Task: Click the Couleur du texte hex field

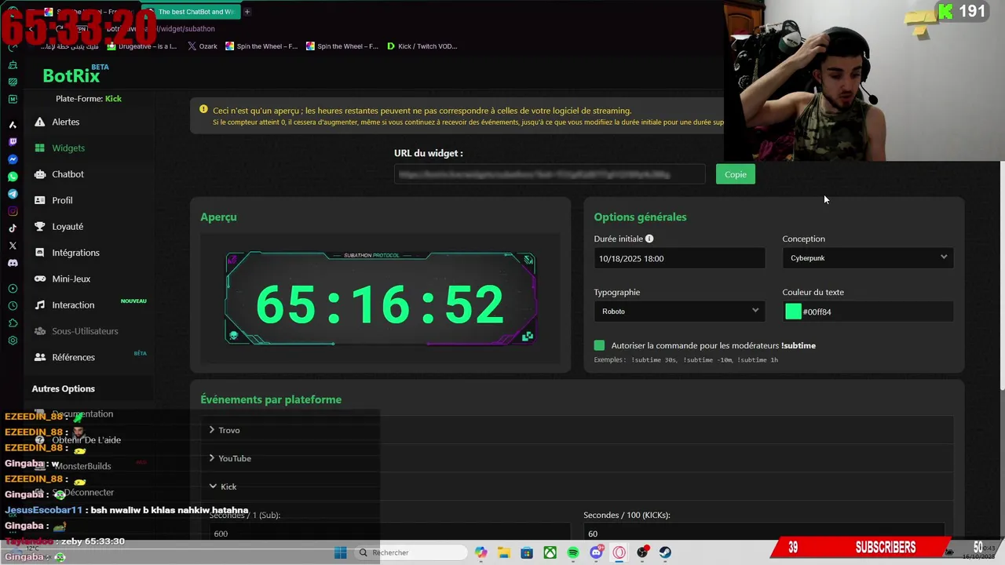Action: click(868, 312)
